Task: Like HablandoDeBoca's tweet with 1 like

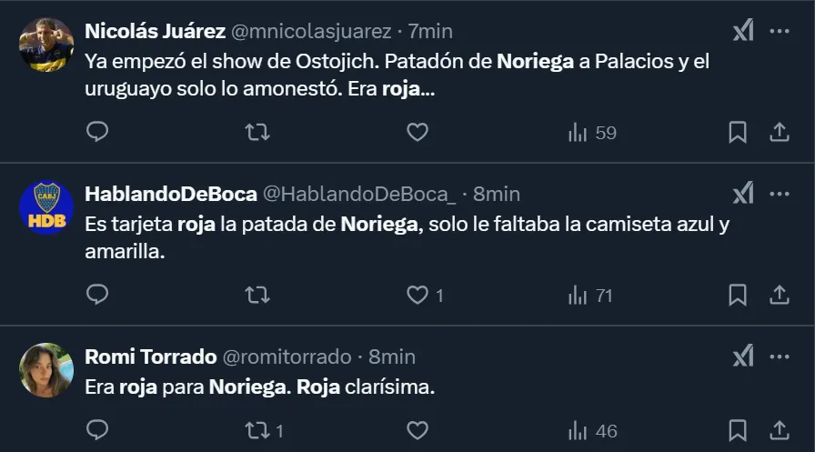Action: pos(424,296)
